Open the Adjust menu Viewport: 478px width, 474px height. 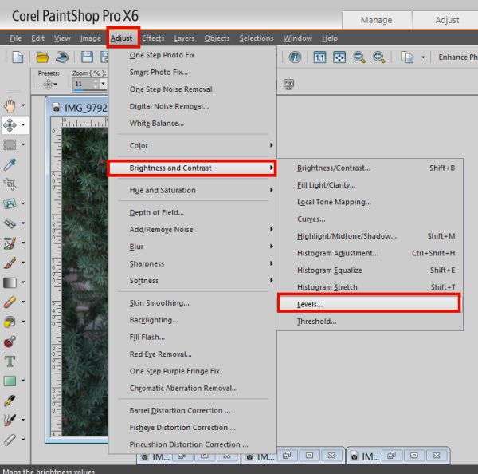click(121, 38)
